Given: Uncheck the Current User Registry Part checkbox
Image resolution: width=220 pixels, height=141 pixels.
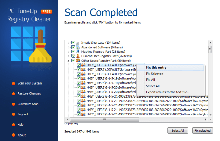Looking at the screenshot, I should 73,56.
